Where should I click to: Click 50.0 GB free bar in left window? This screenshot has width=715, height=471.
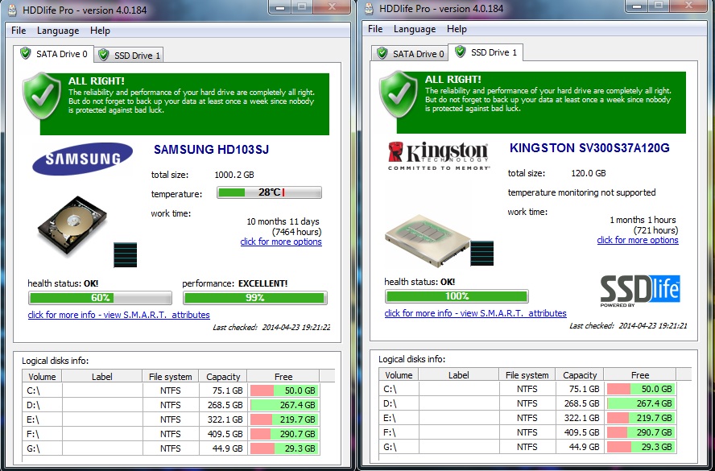coord(283,390)
